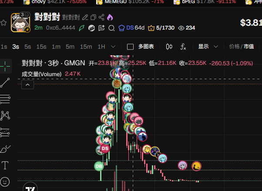Click the purple cat avatar trade marker
The height and width of the screenshot is (191, 262).
[x=182, y=165]
